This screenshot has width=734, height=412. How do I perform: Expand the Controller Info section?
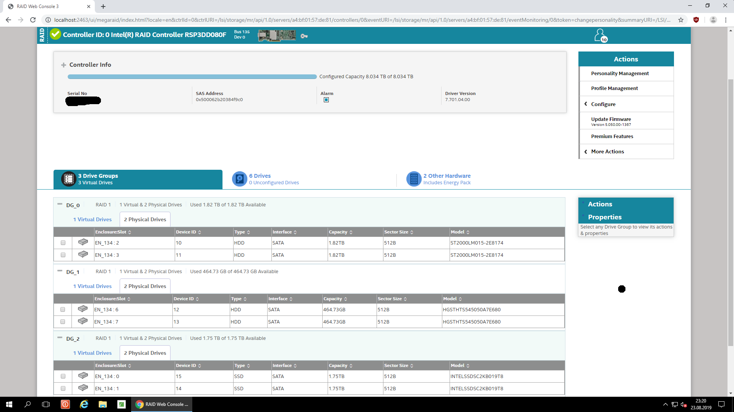click(x=63, y=65)
